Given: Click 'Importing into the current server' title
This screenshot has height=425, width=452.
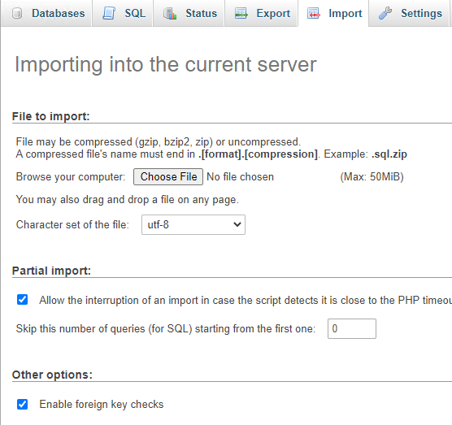Looking at the screenshot, I should [x=166, y=64].
